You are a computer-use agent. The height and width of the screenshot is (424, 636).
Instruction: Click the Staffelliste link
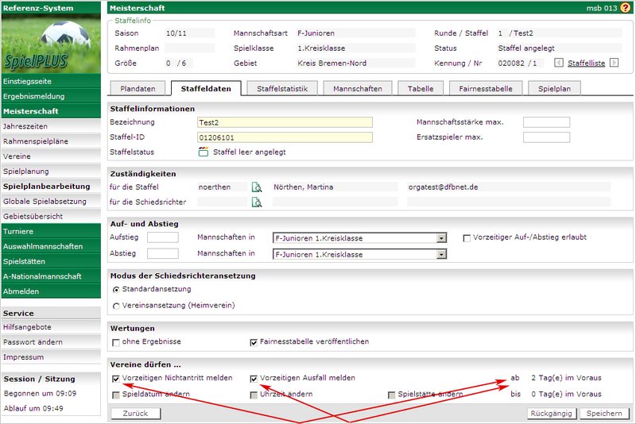pyautogui.click(x=587, y=62)
